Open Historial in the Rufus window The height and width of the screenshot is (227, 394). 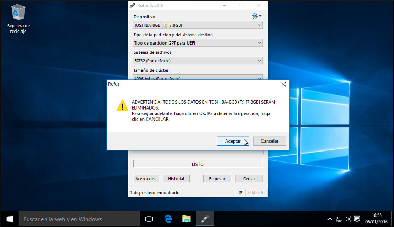pos(176,179)
